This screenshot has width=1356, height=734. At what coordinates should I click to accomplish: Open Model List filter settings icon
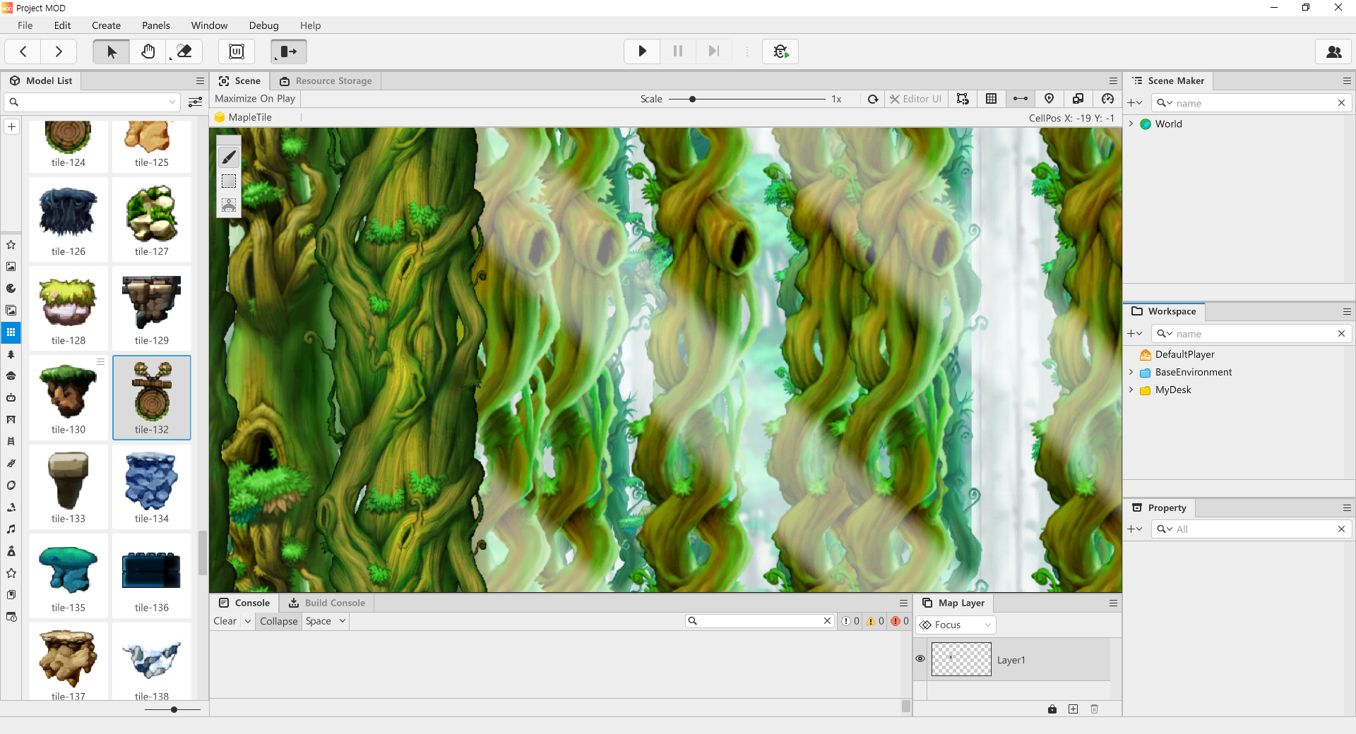196,102
